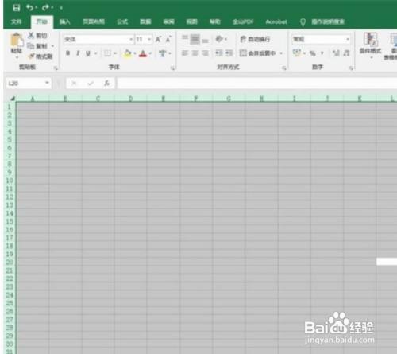
Task: Open the Fill Color dropdown arrow
Action: tap(135, 53)
